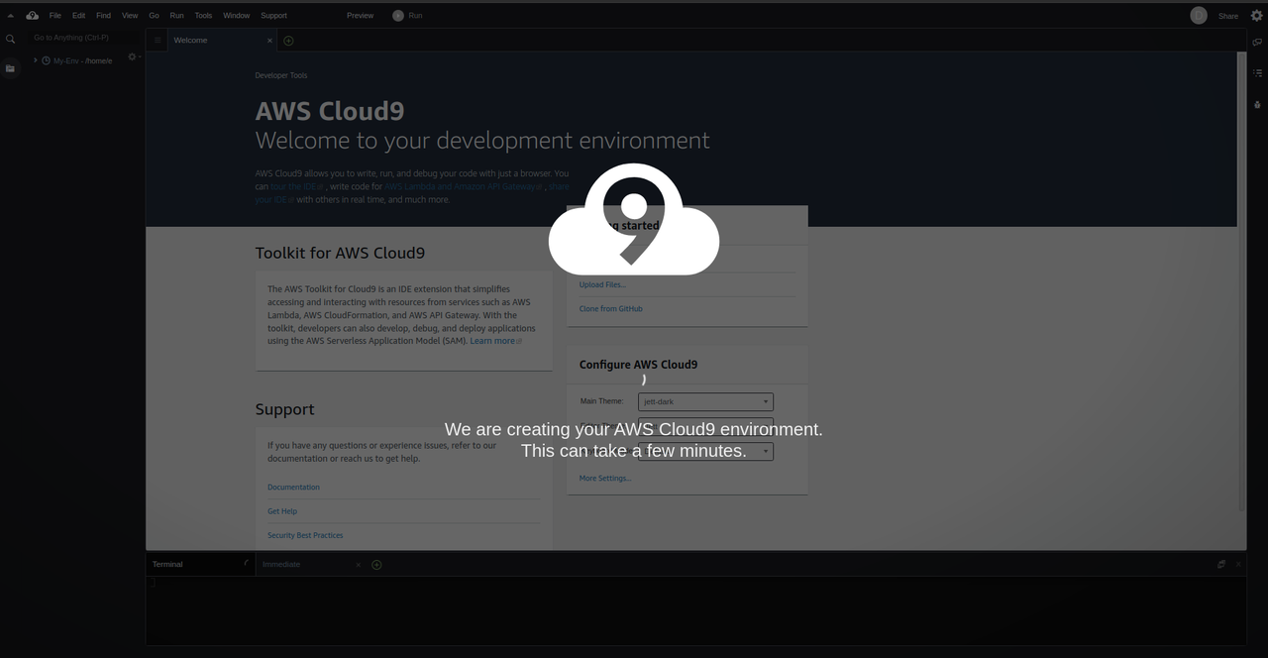The width and height of the screenshot is (1268, 658).
Task: Open the Go menu
Action: [154, 16]
